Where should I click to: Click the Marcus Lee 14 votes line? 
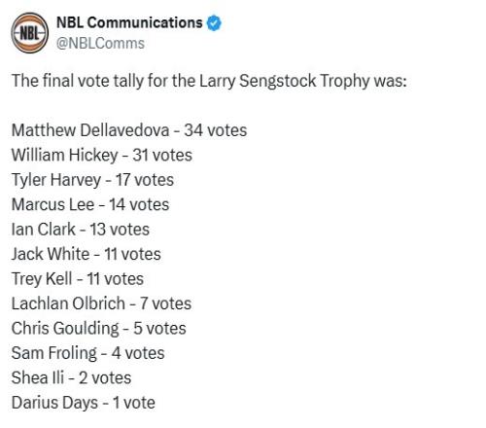click(90, 204)
